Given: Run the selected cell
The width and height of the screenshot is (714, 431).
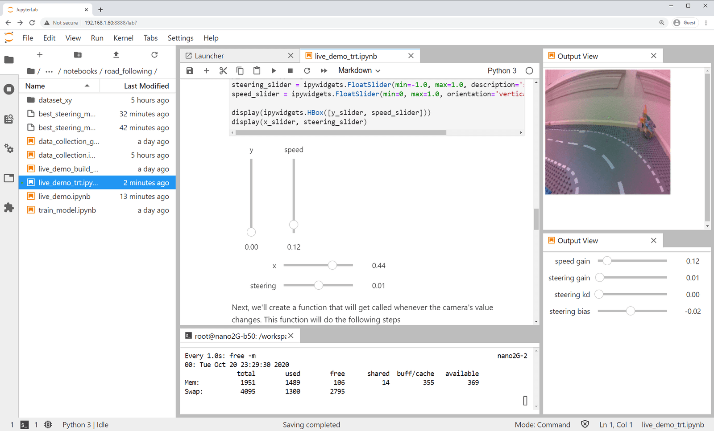Looking at the screenshot, I should (274, 70).
